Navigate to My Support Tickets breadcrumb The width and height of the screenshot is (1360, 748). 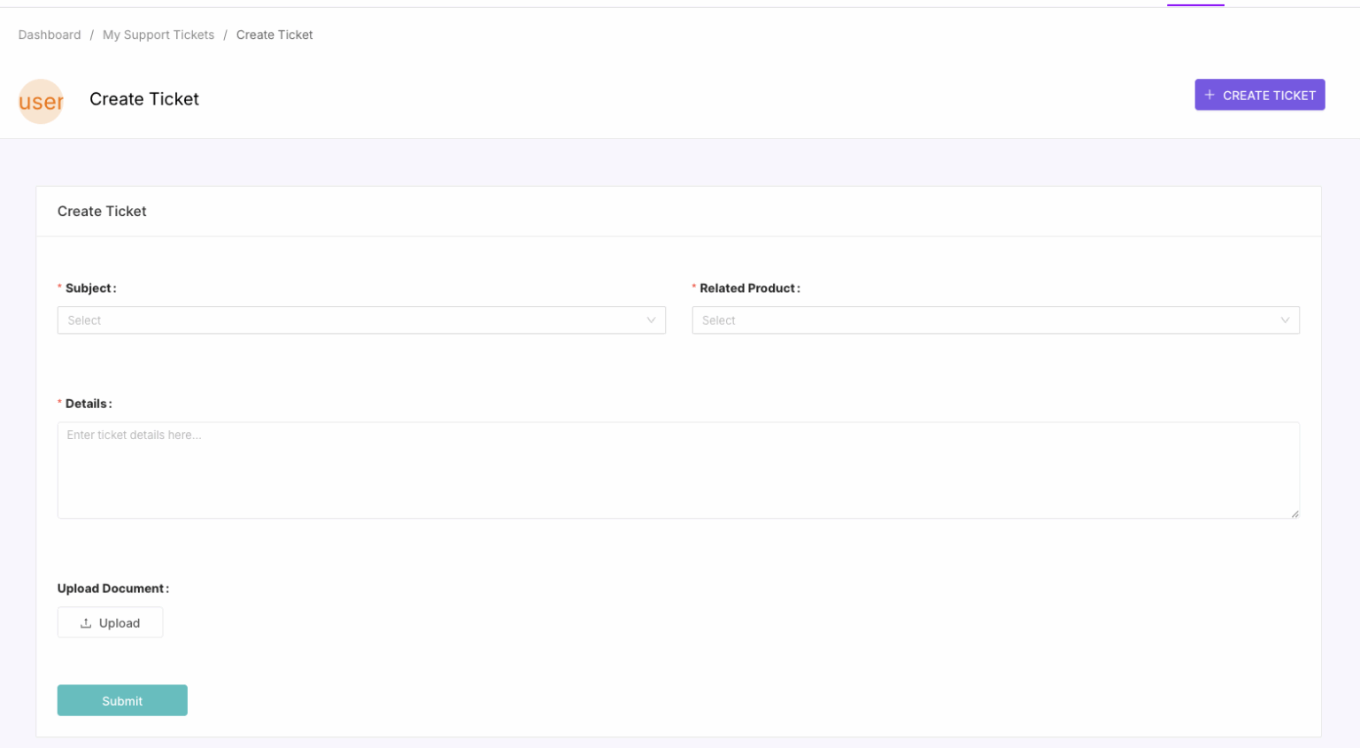pyautogui.click(x=158, y=35)
